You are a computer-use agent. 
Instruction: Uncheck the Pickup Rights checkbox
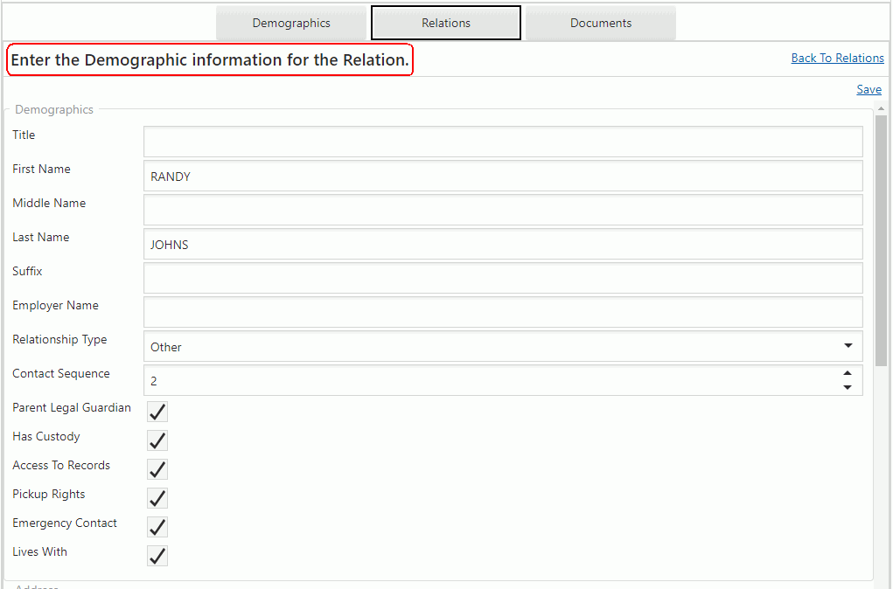pos(157,498)
